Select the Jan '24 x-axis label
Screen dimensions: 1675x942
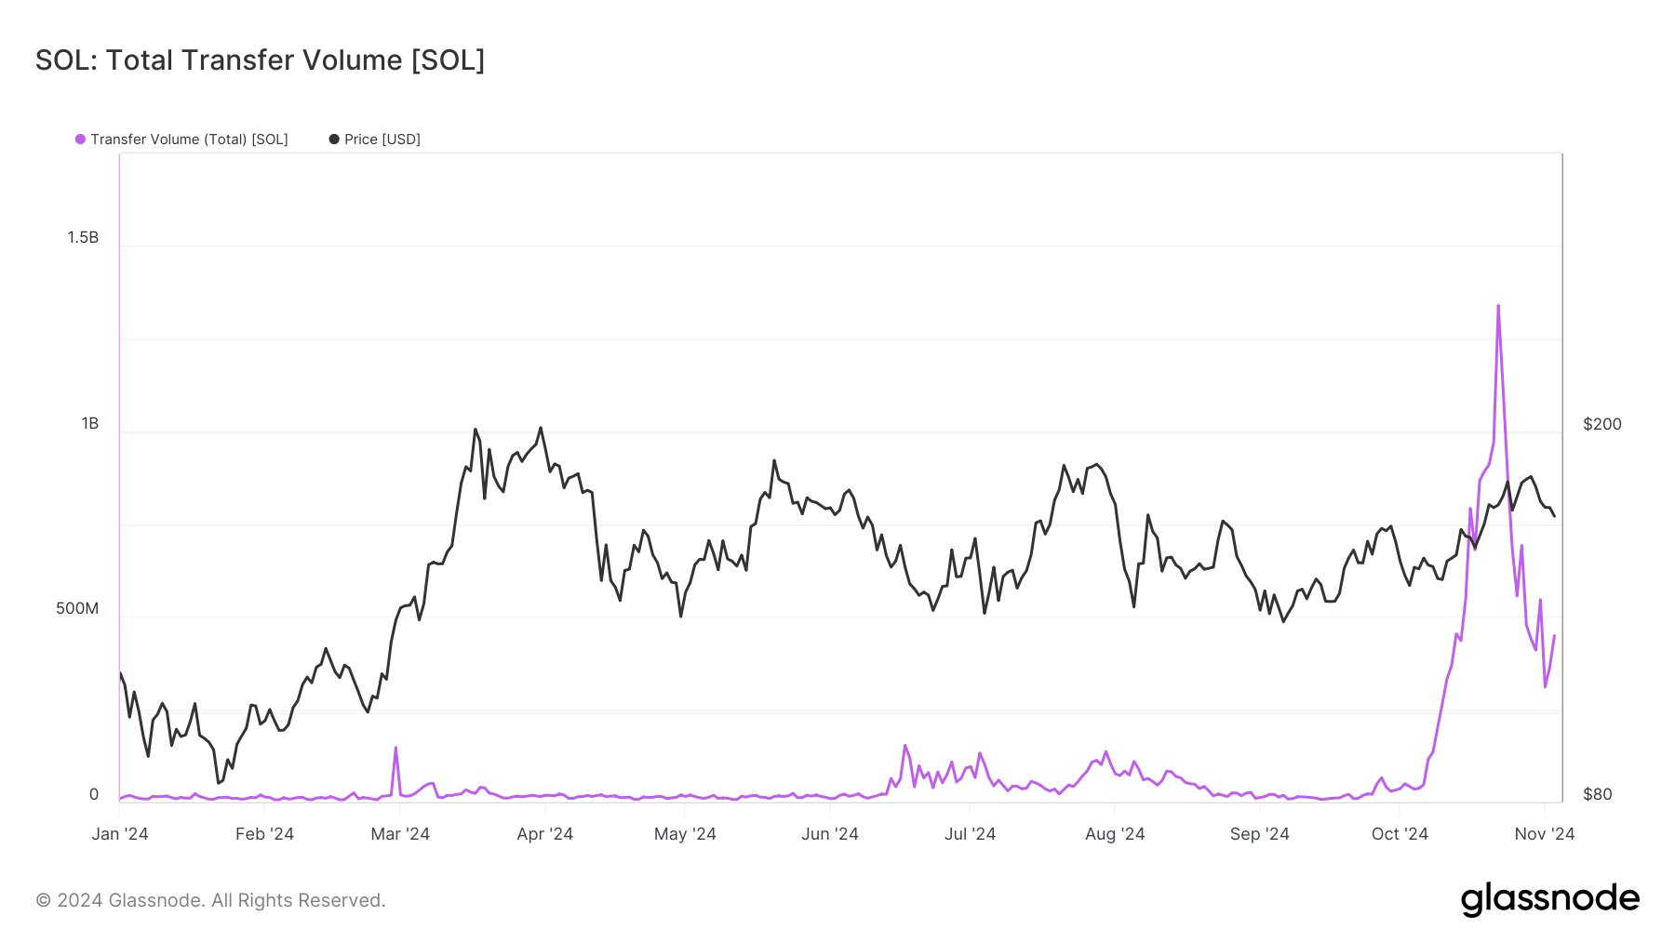(x=120, y=834)
